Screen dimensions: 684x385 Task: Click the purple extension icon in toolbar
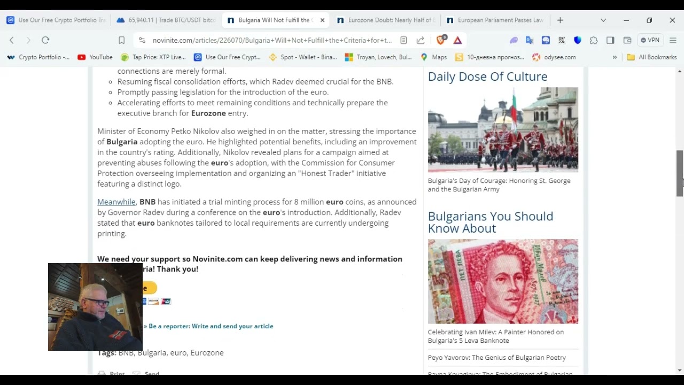(x=514, y=40)
